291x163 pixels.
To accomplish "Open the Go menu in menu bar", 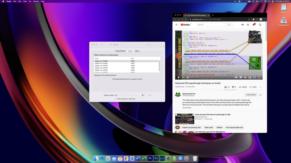I will [30, 1].
